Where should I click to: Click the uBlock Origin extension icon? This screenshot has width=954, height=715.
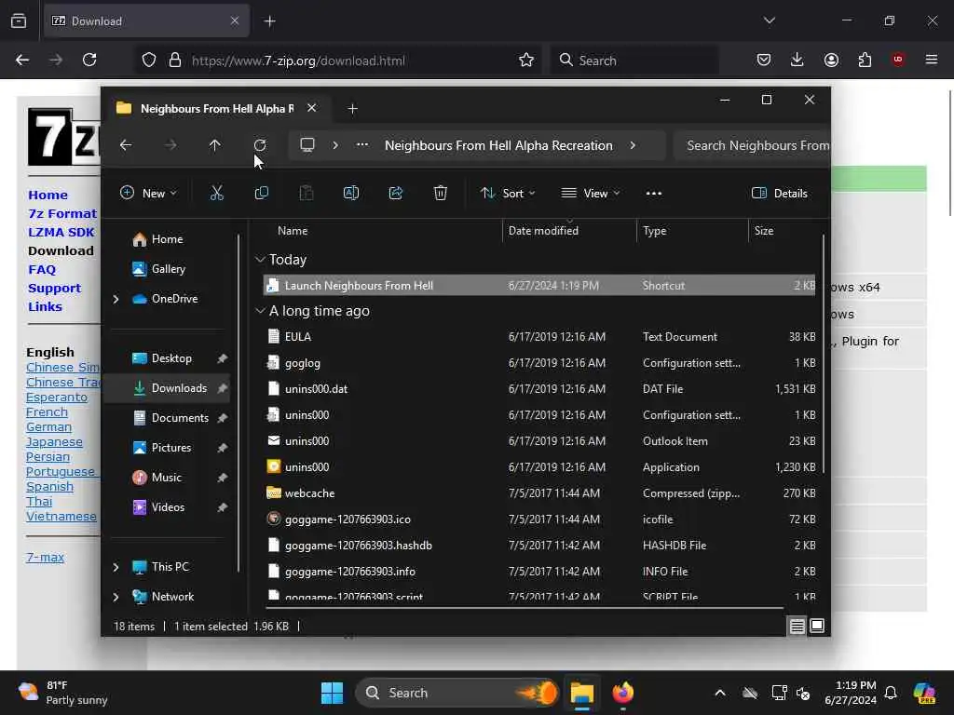[898, 60]
